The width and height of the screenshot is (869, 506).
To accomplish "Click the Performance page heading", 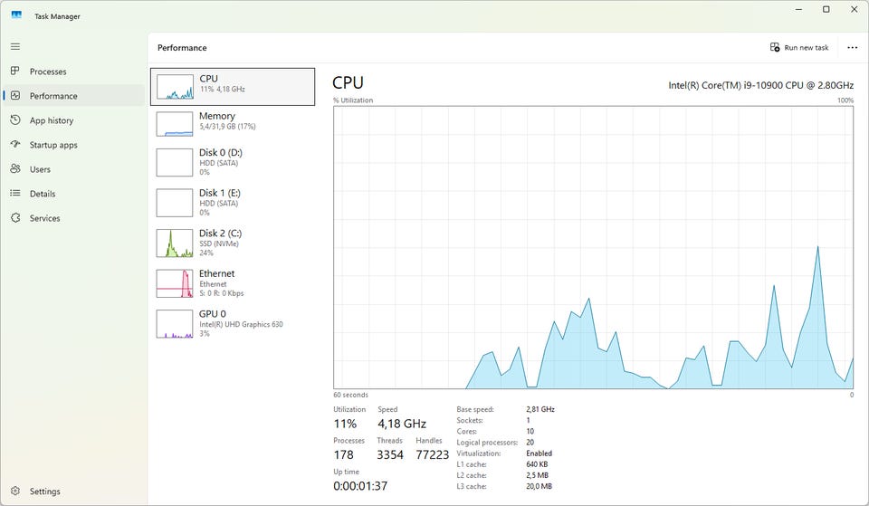I will tap(182, 48).
